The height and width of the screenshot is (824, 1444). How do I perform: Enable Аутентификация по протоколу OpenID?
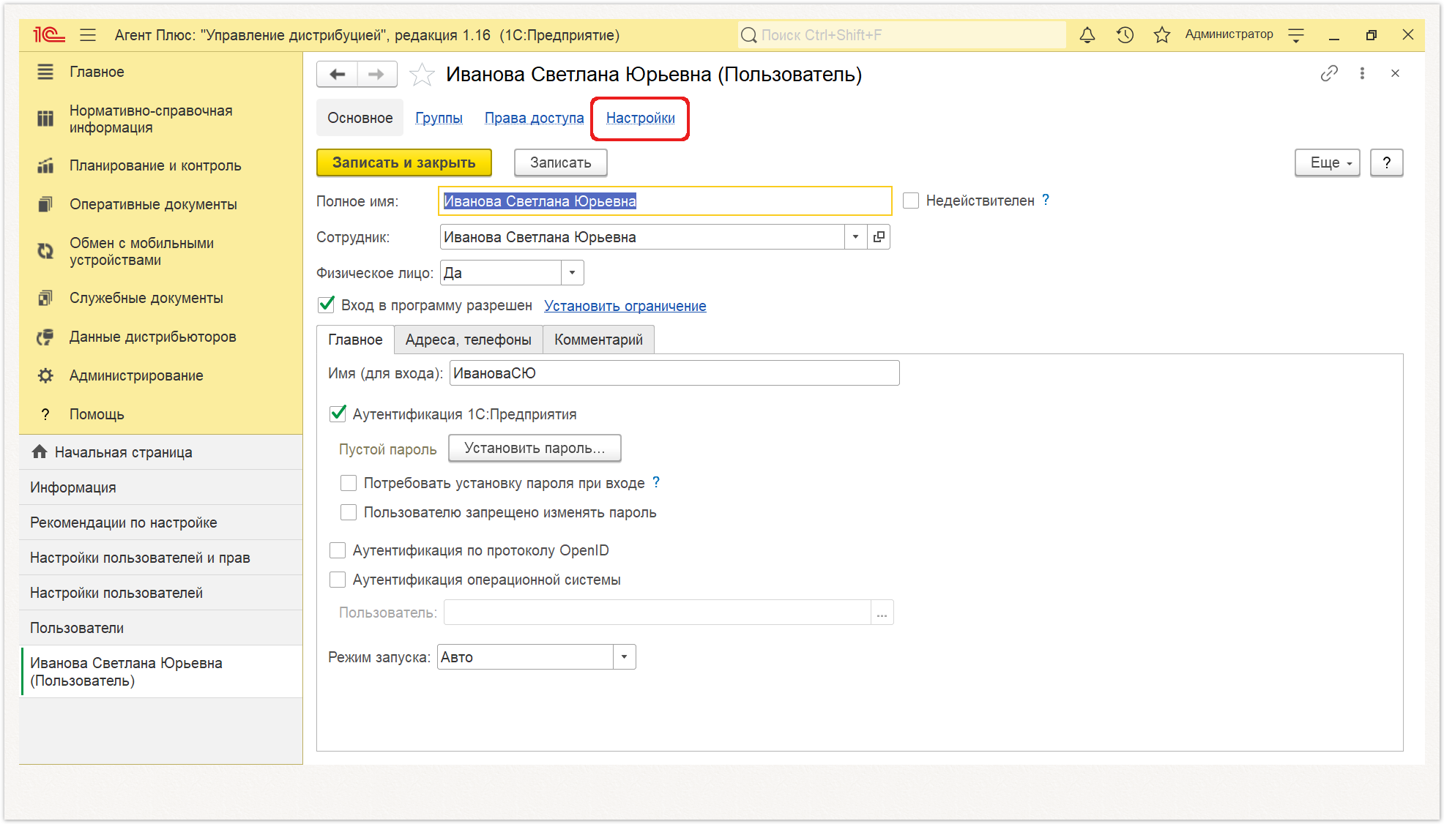tap(338, 550)
